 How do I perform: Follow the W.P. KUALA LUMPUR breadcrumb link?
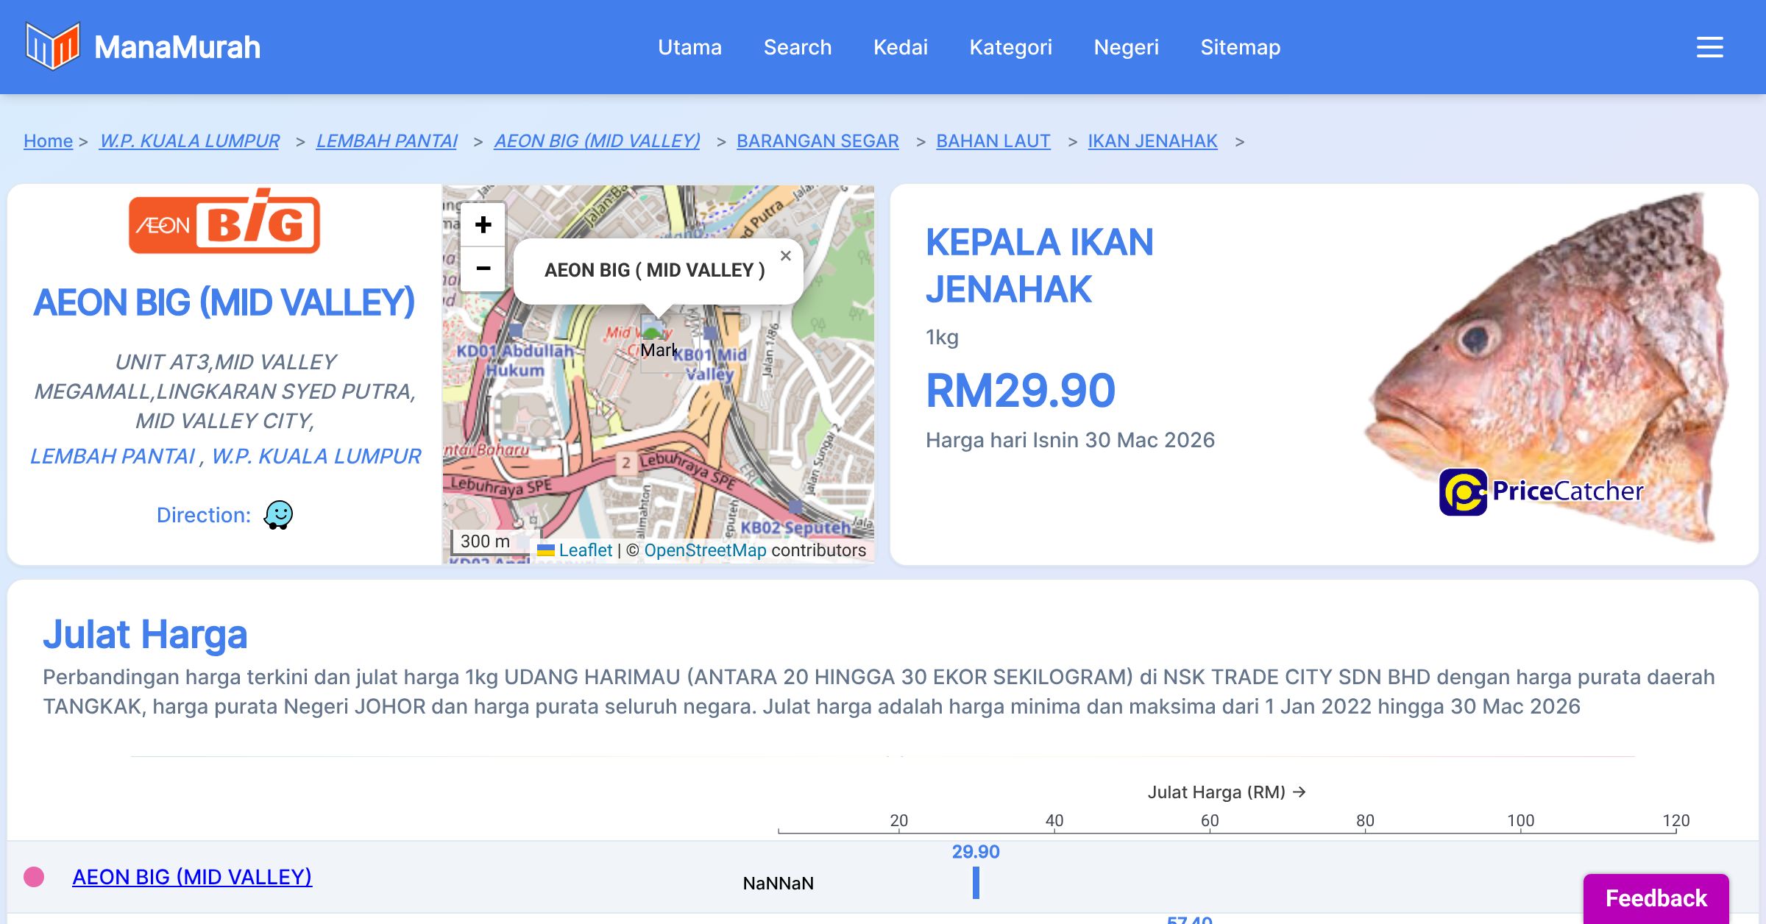click(x=189, y=141)
